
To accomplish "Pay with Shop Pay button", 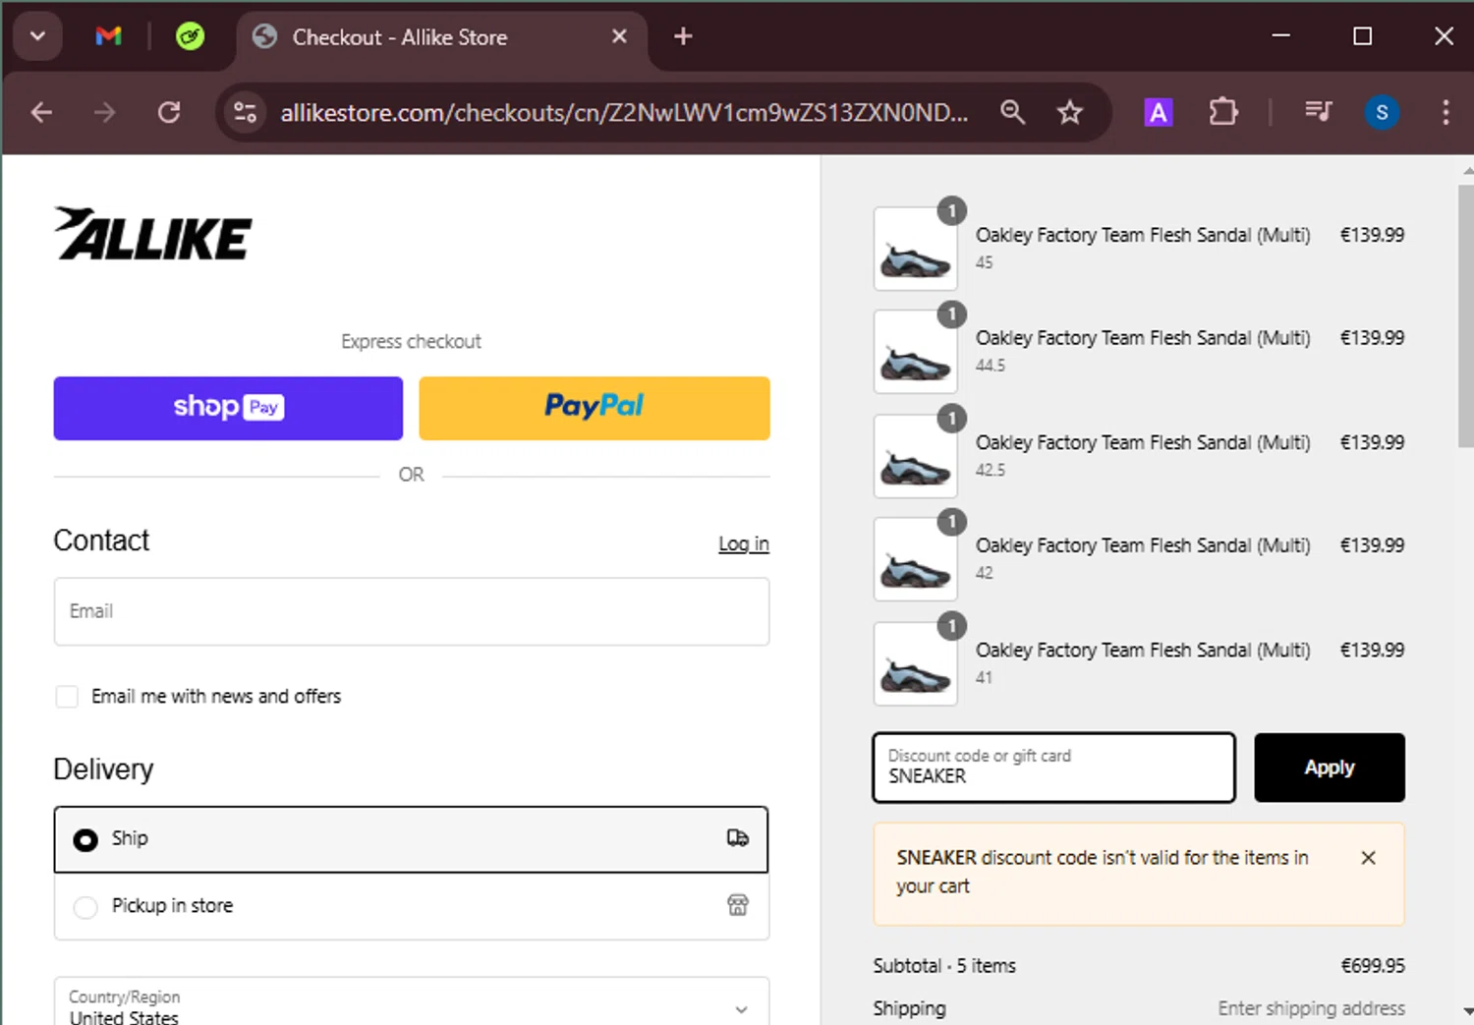I will click(x=228, y=408).
